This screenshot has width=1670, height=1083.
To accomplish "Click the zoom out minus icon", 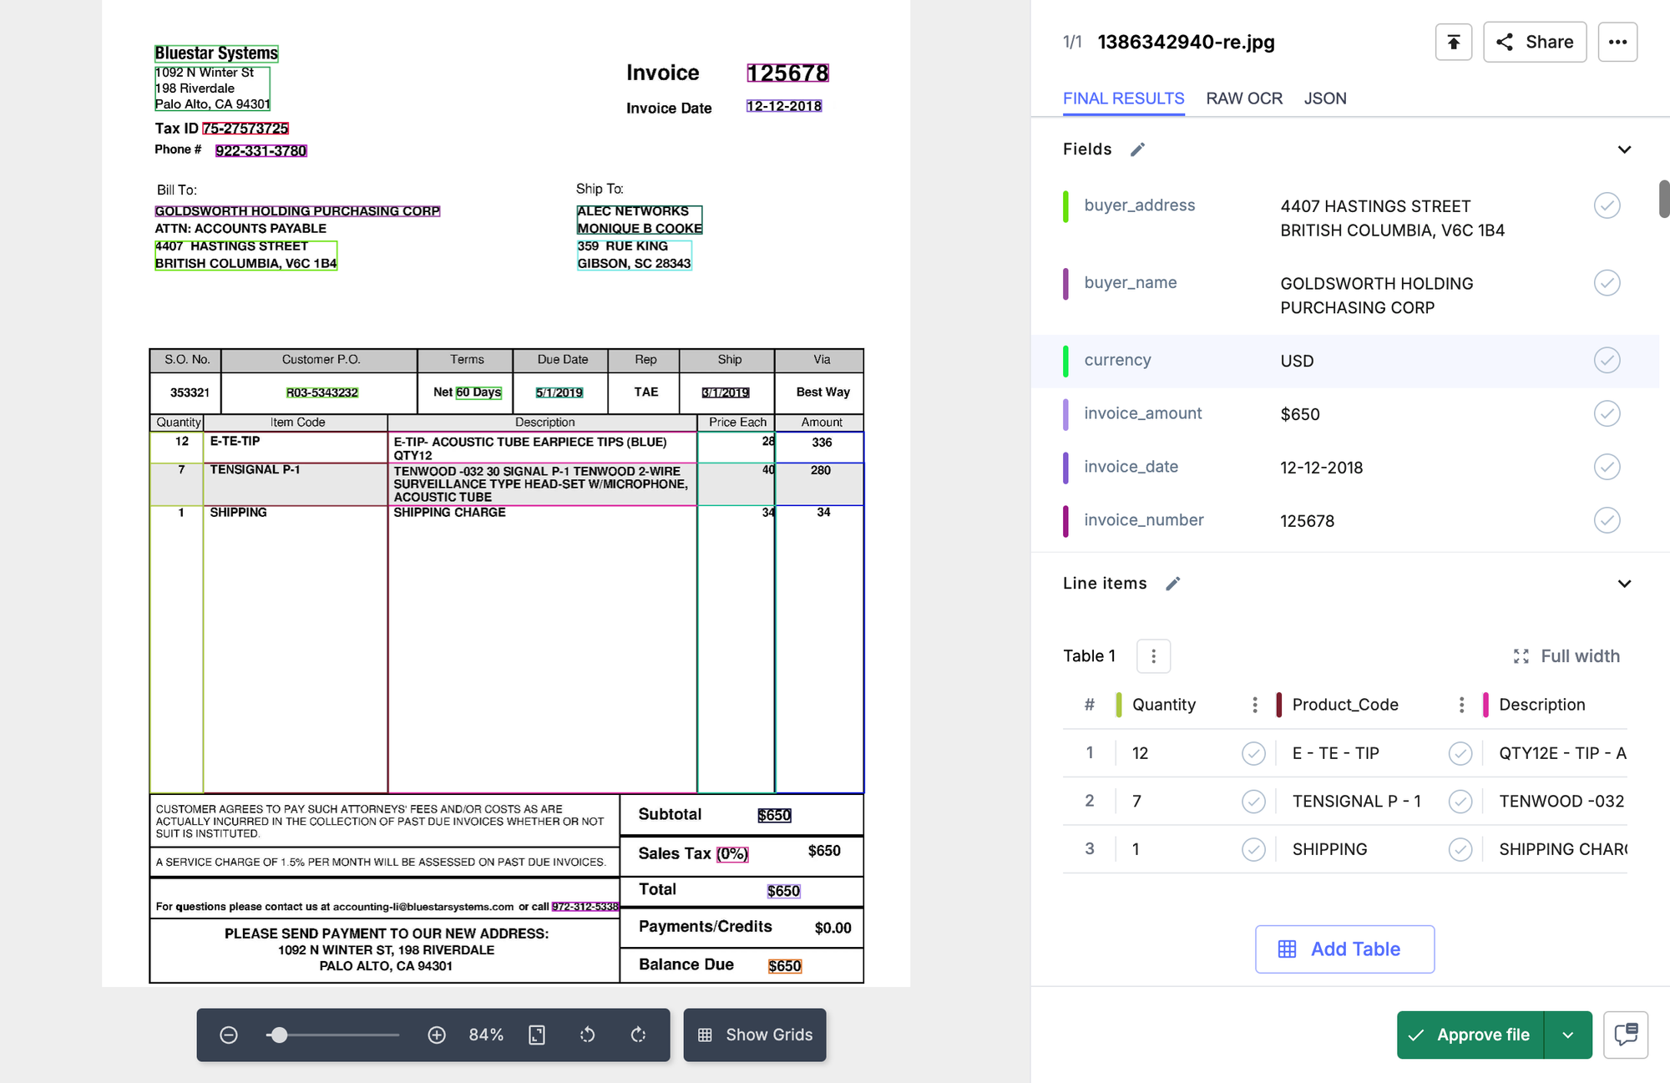I will [229, 1035].
